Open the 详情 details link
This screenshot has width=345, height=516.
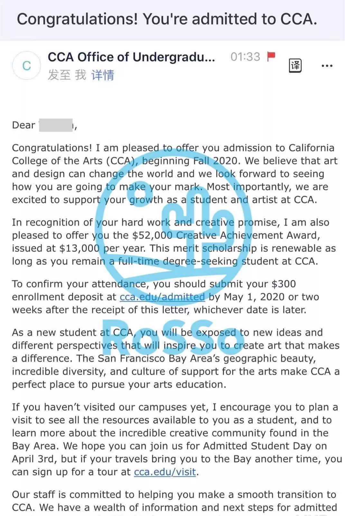(103, 75)
